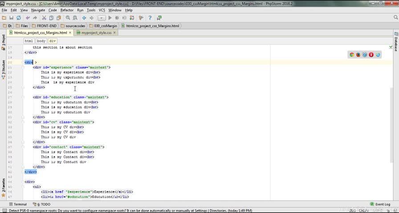Open file in Firefox browser preview
399x213 pixels.
point(358,55)
